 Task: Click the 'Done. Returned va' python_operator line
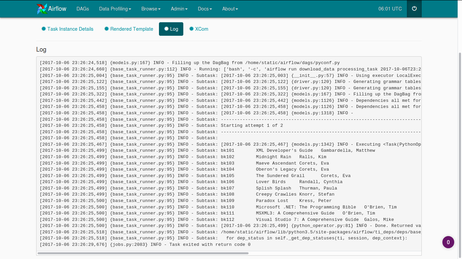point(230,226)
